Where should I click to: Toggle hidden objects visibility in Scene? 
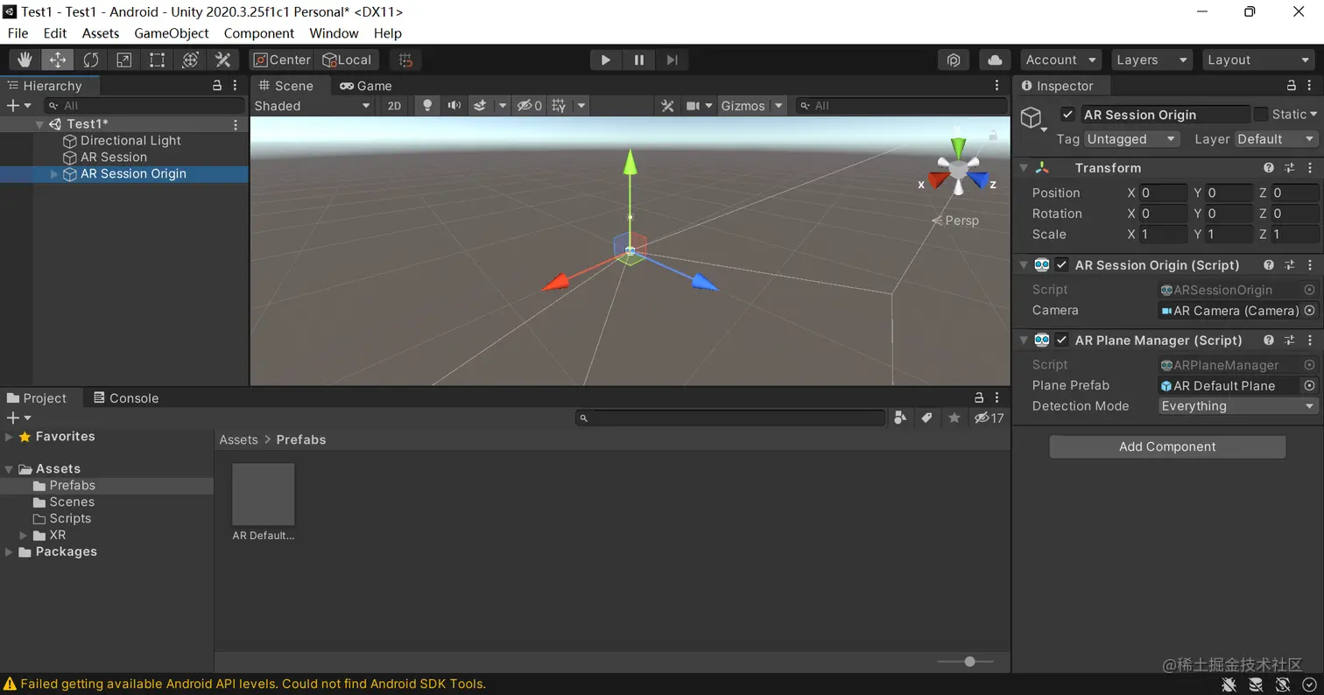point(529,106)
